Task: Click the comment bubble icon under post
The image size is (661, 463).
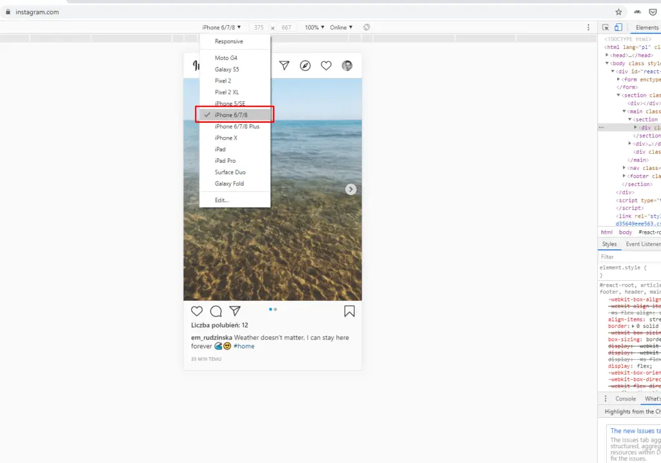Action: (216, 311)
